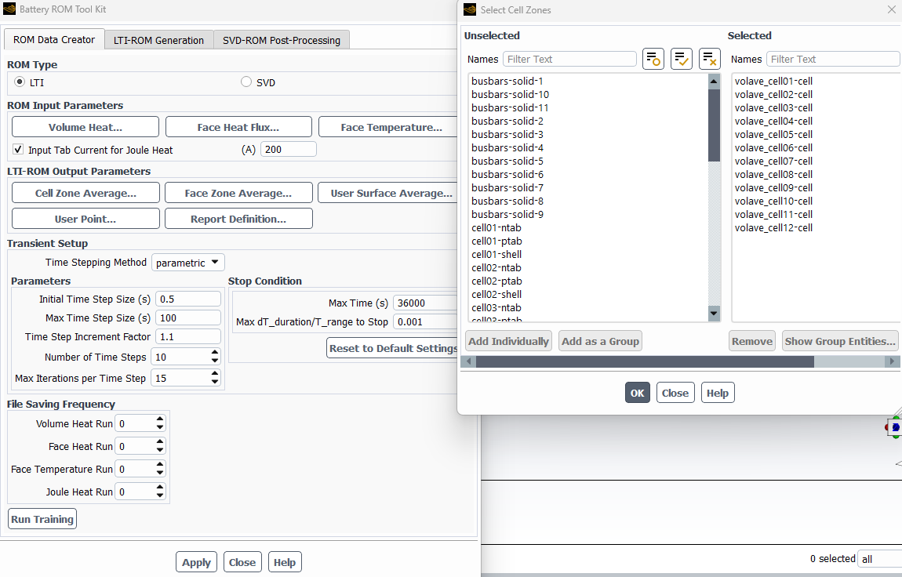The width and height of the screenshot is (902, 577).
Task: Click the toggle tree view filter icon
Action: click(653, 59)
